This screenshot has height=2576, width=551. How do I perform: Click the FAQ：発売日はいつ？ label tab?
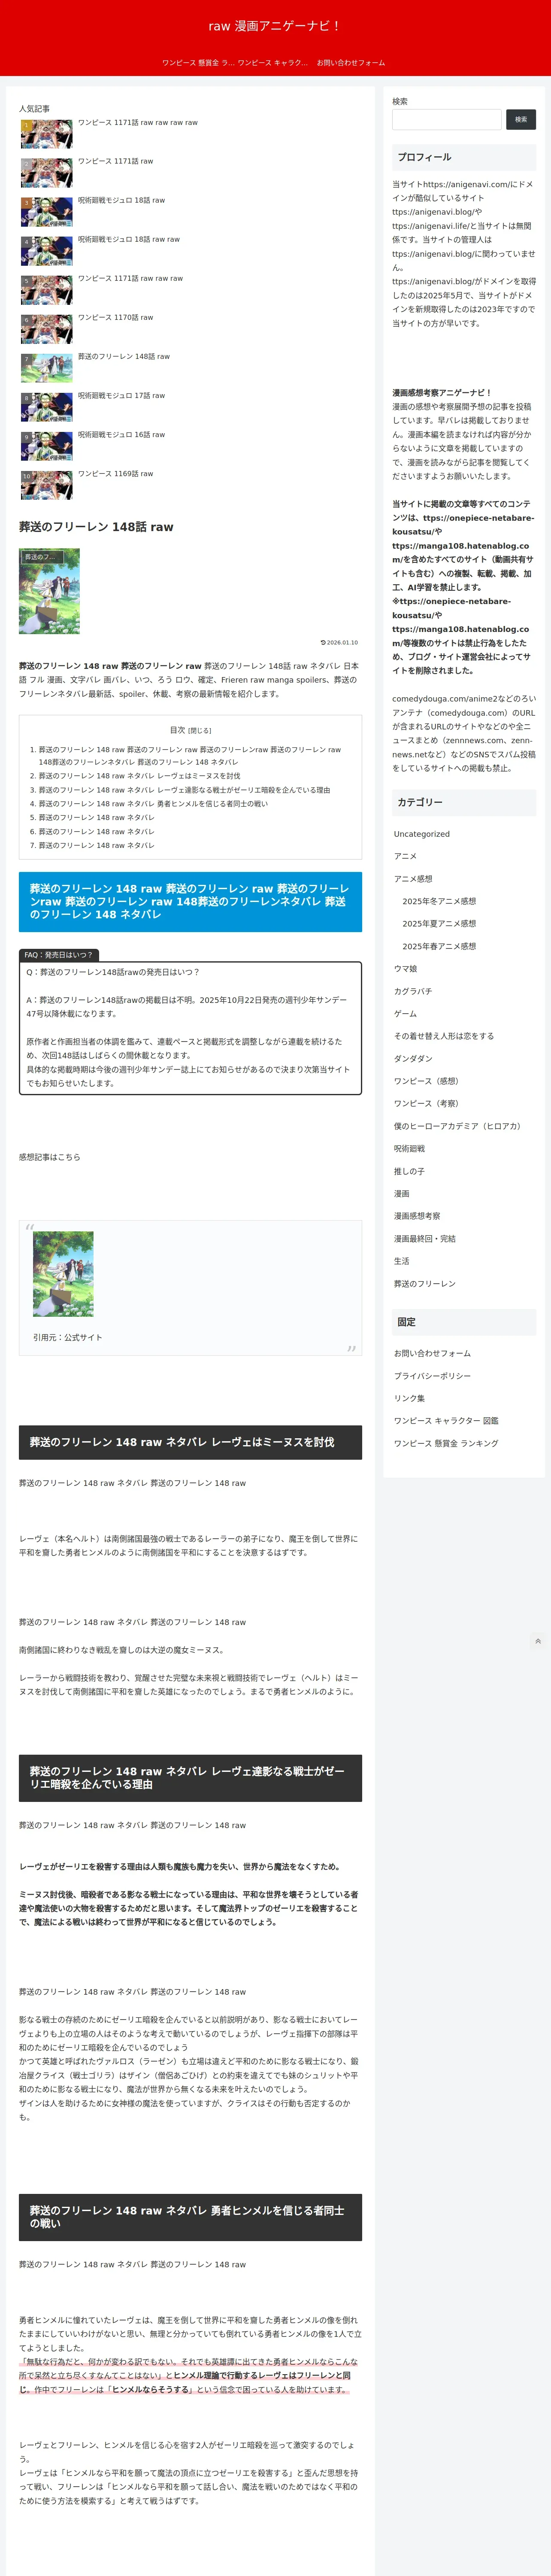tap(58, 955)
